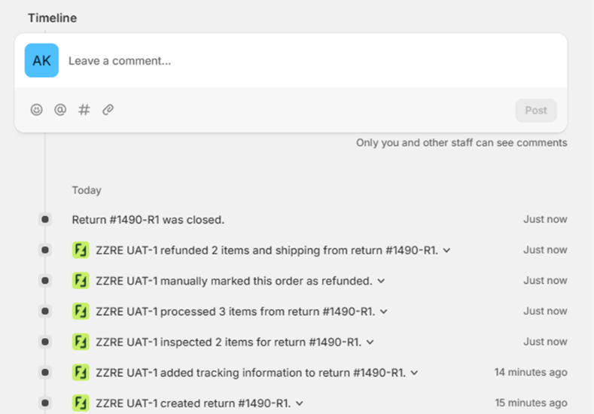Click app icon beside manually marked refunded entry
The height and width of the screenshot is (414, 594).
(x=81, y=281)
